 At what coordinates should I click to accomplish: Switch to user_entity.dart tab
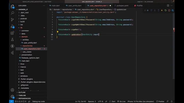point(75,6)
